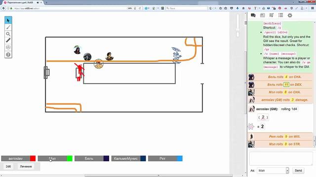Open the downloads arrow icon in toolbar
Image resolution: width=316 pixels, height=177 pixels.
(x=237, y=8)
